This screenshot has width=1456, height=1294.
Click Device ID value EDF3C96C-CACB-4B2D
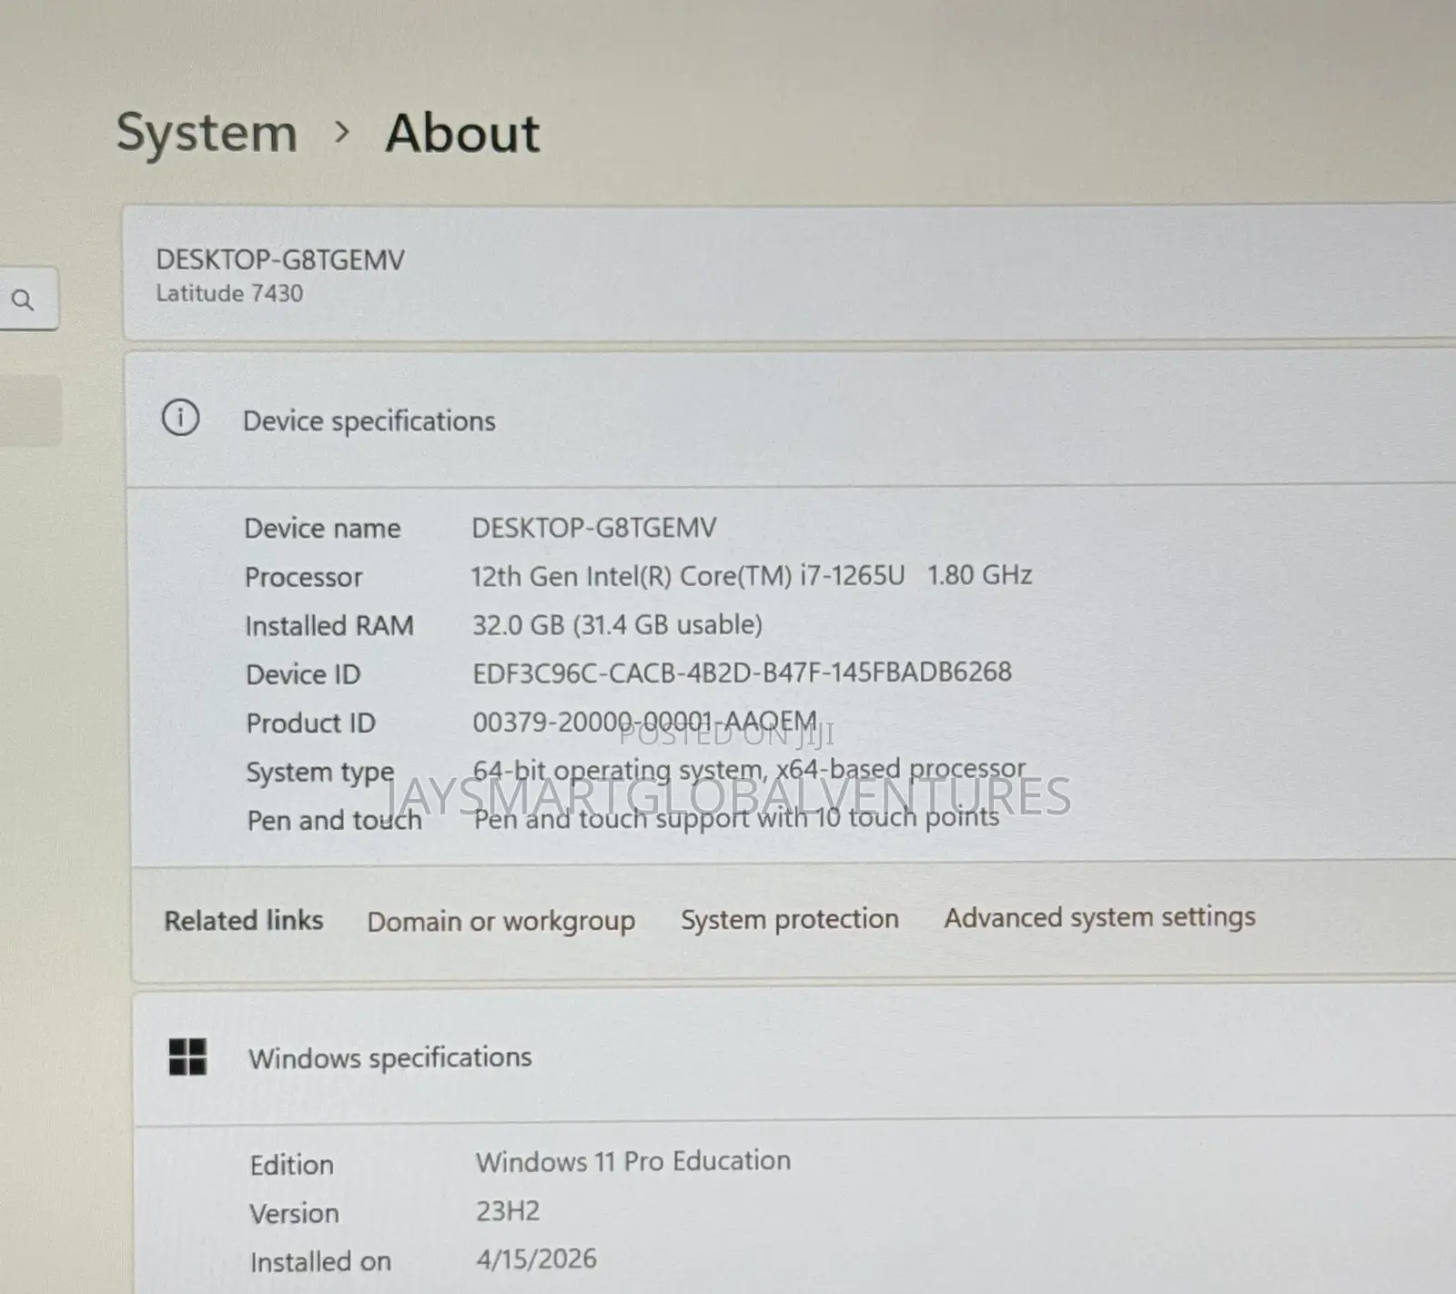coord(742,672)
